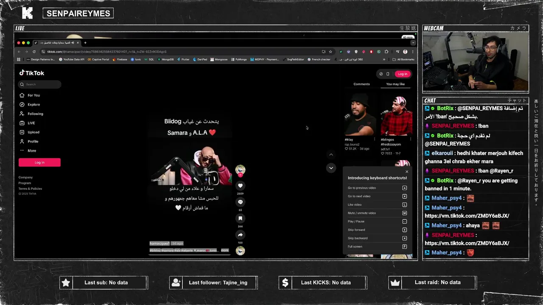Click the TikTok logo
This screenshot has width=543, height=305.
[x=32, y=73]
